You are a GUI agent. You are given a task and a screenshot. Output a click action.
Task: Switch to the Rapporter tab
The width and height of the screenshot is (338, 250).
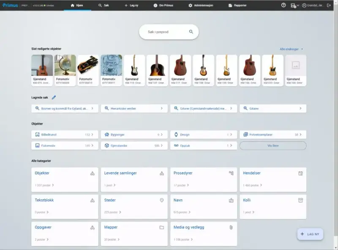[x=239, y=5]
